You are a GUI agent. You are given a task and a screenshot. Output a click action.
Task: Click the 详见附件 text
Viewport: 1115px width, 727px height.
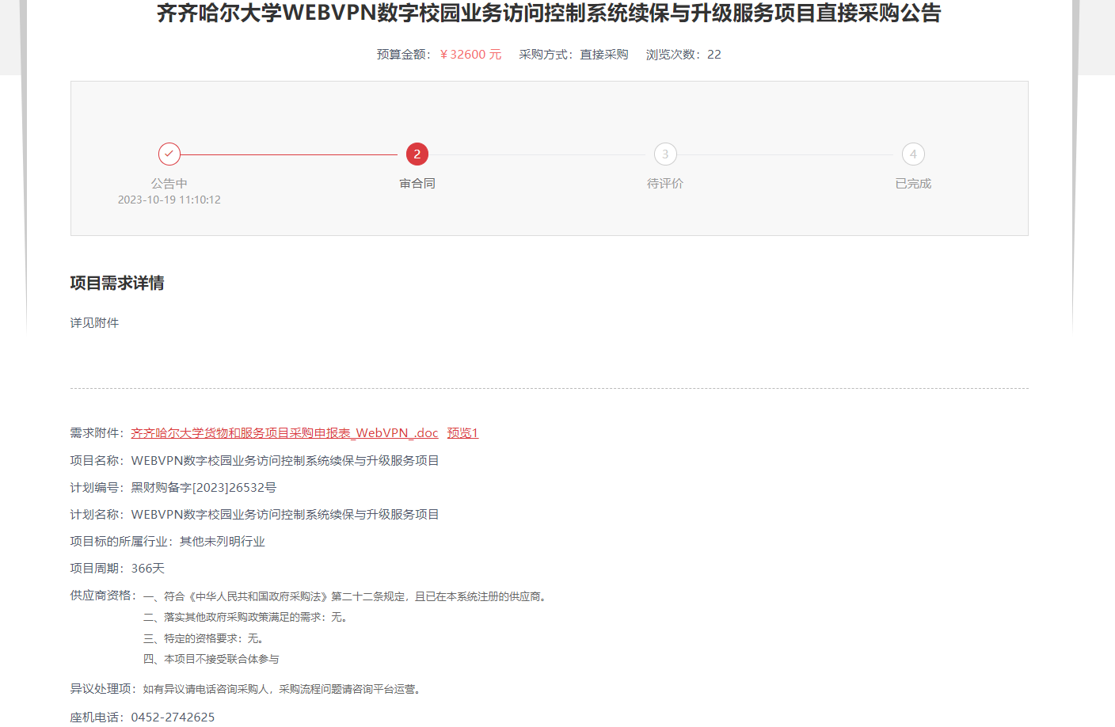pyautogui.click(x=94, y=322)
